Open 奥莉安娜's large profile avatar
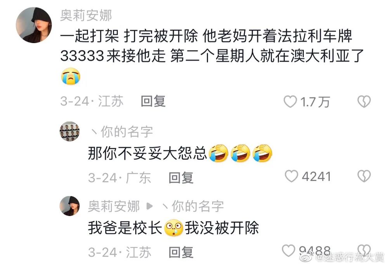This screenshot has height=266, width=388. [x=34, y=25]
